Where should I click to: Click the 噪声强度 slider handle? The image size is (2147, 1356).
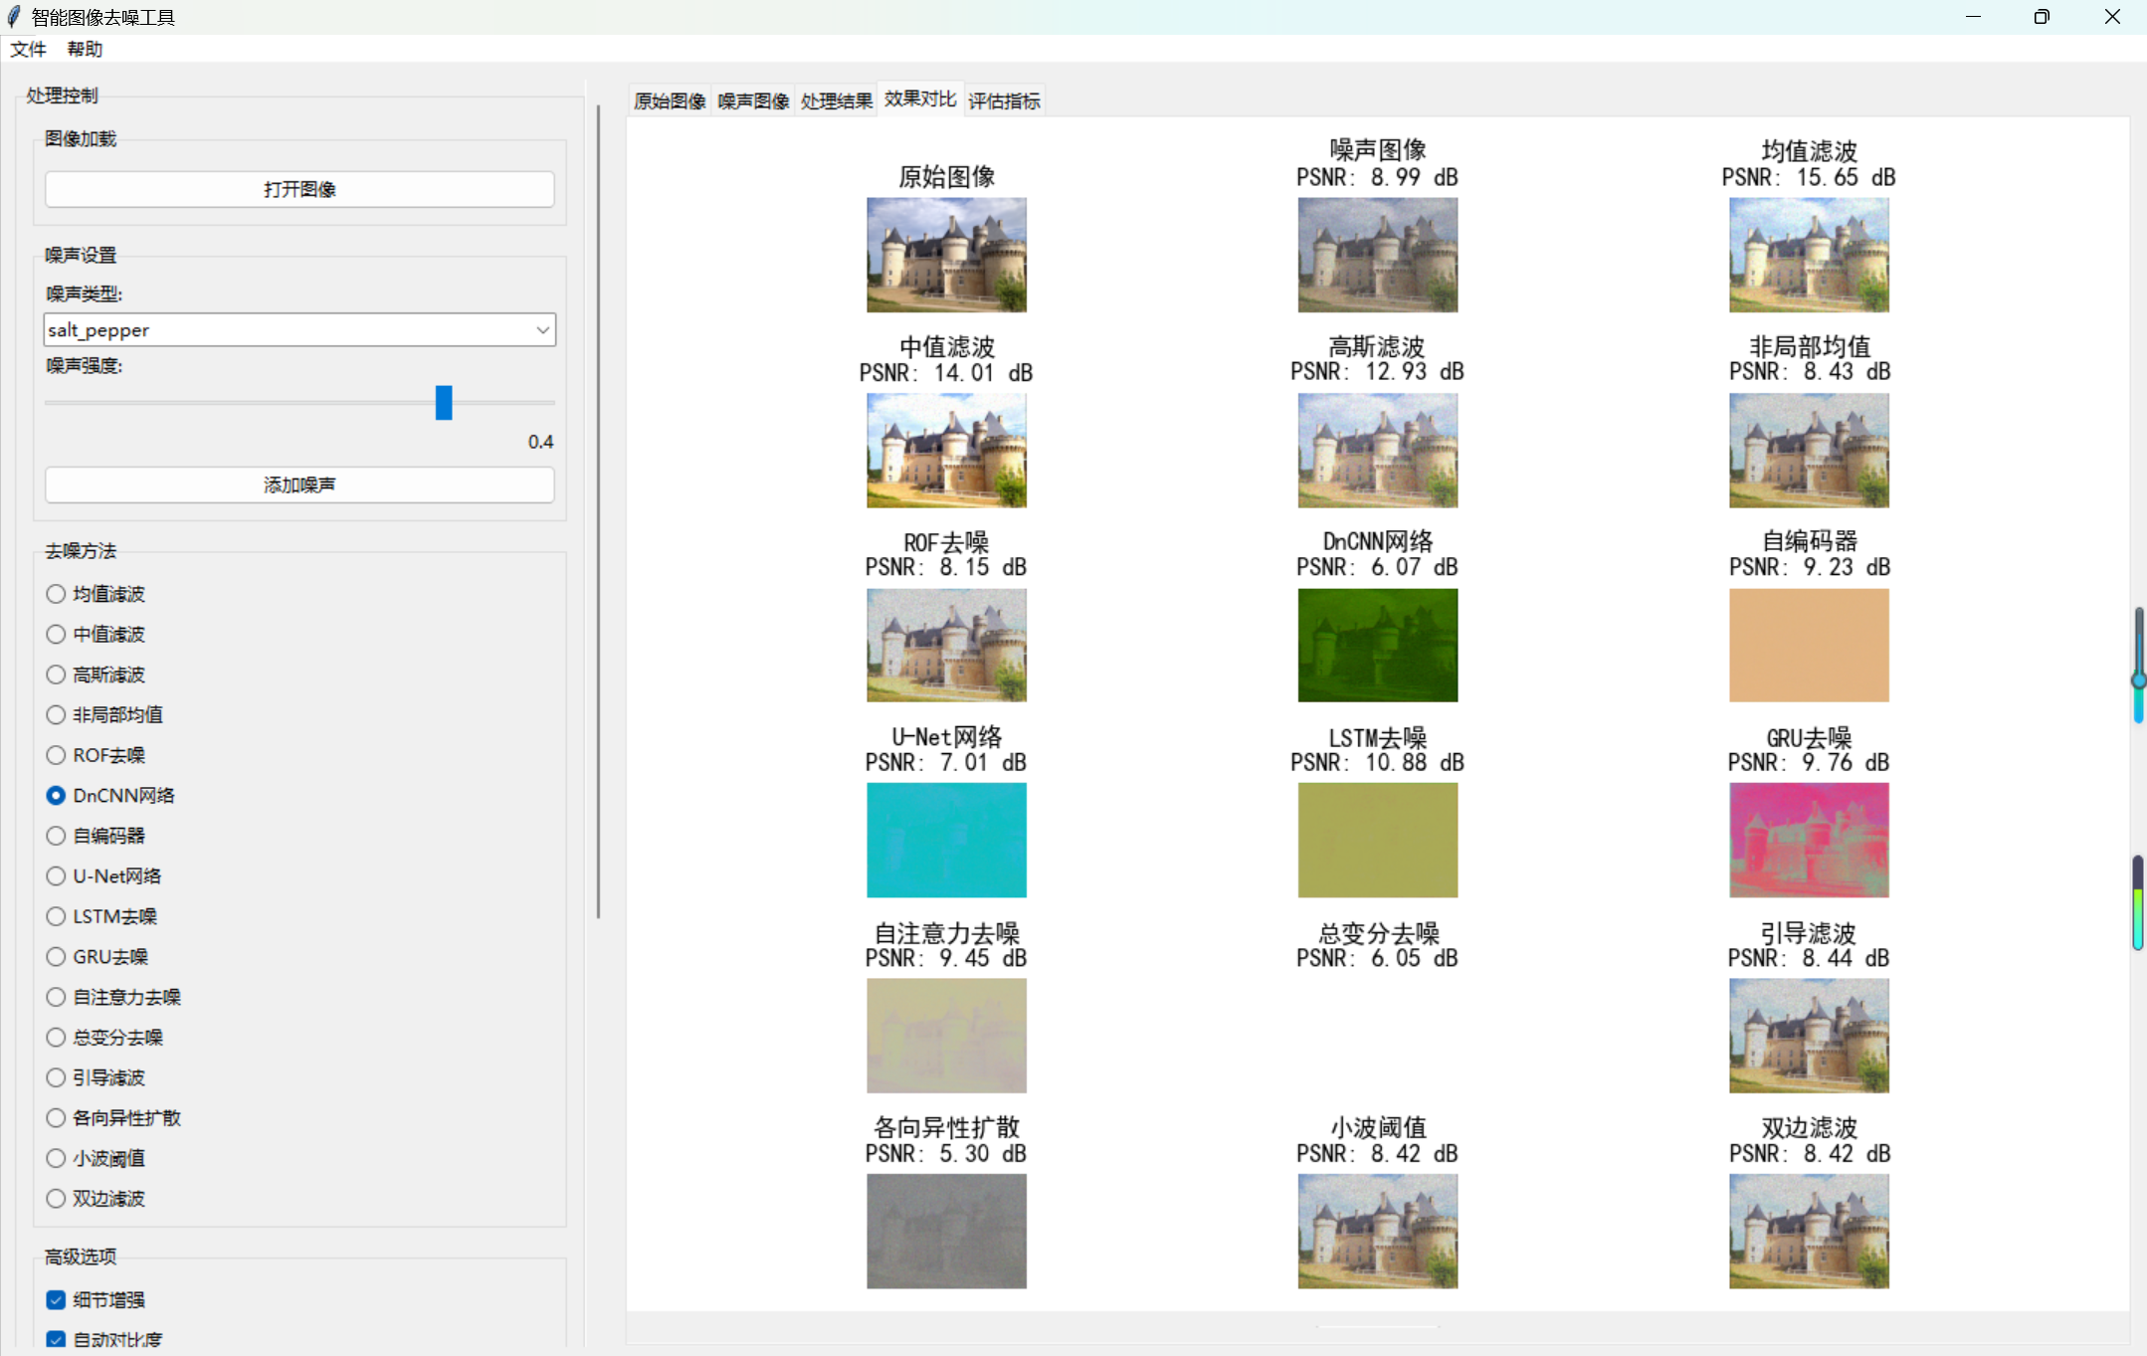pos(444,403)
